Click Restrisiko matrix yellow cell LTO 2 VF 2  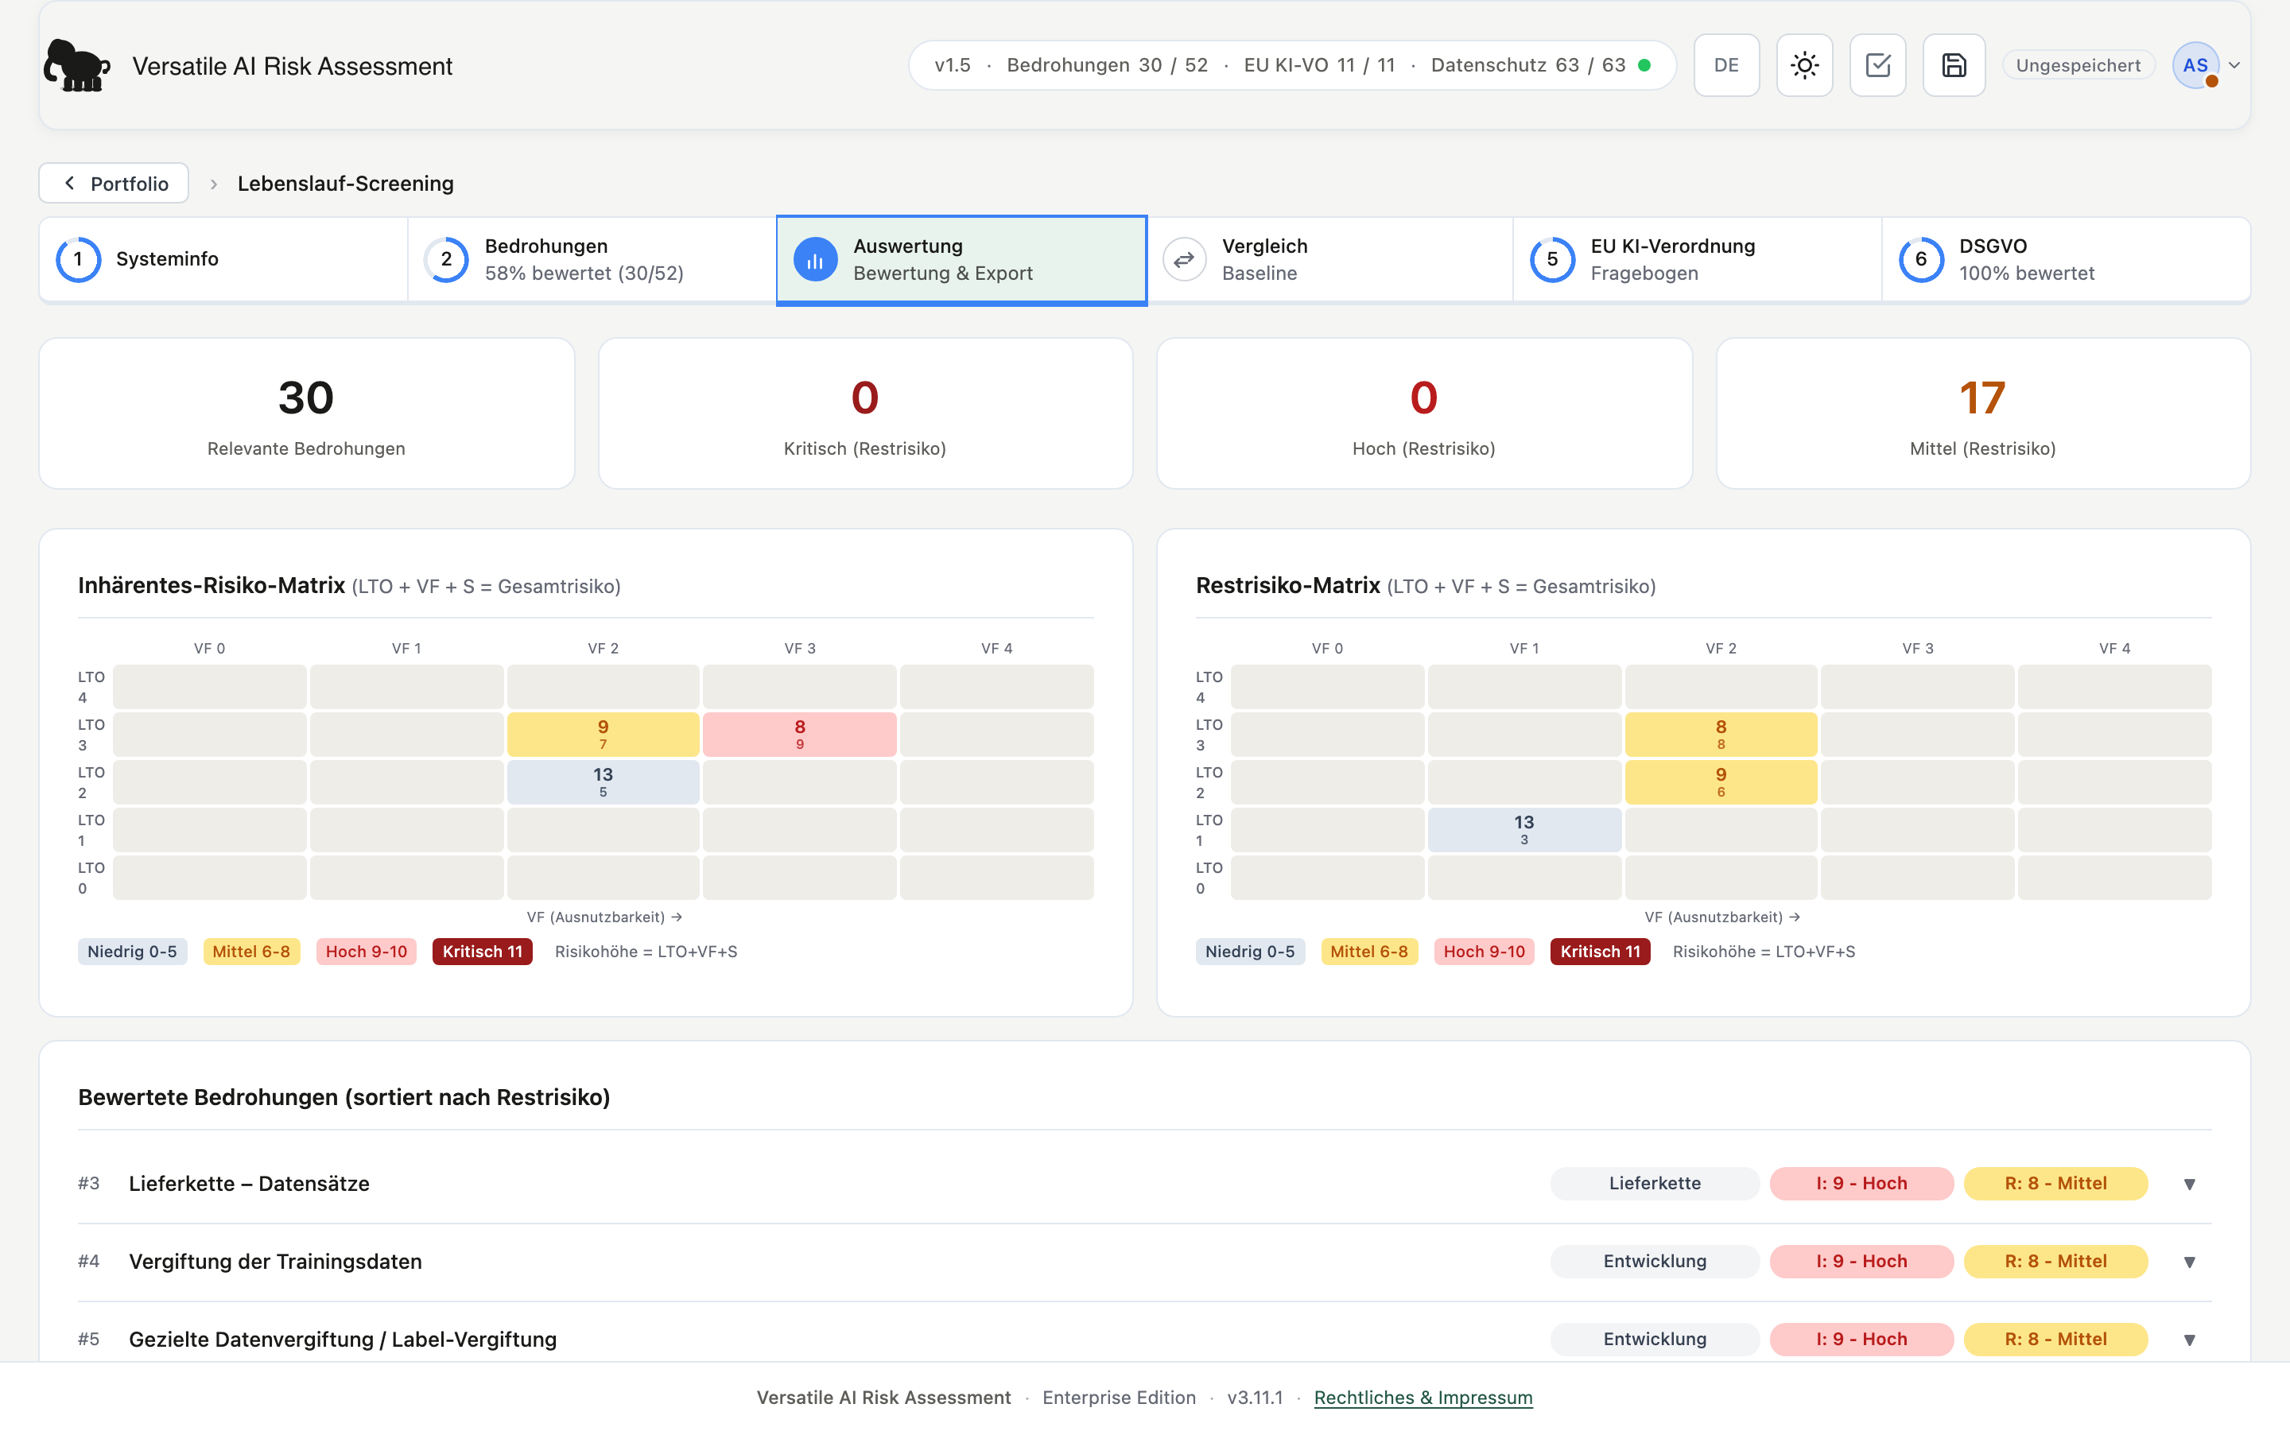[1721, 781]
